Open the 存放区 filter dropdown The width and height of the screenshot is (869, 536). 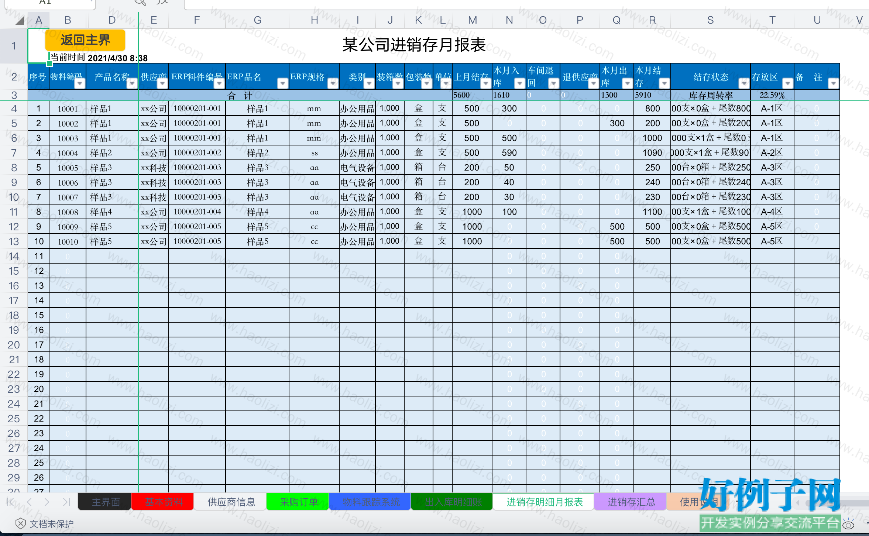click(787, 83)
